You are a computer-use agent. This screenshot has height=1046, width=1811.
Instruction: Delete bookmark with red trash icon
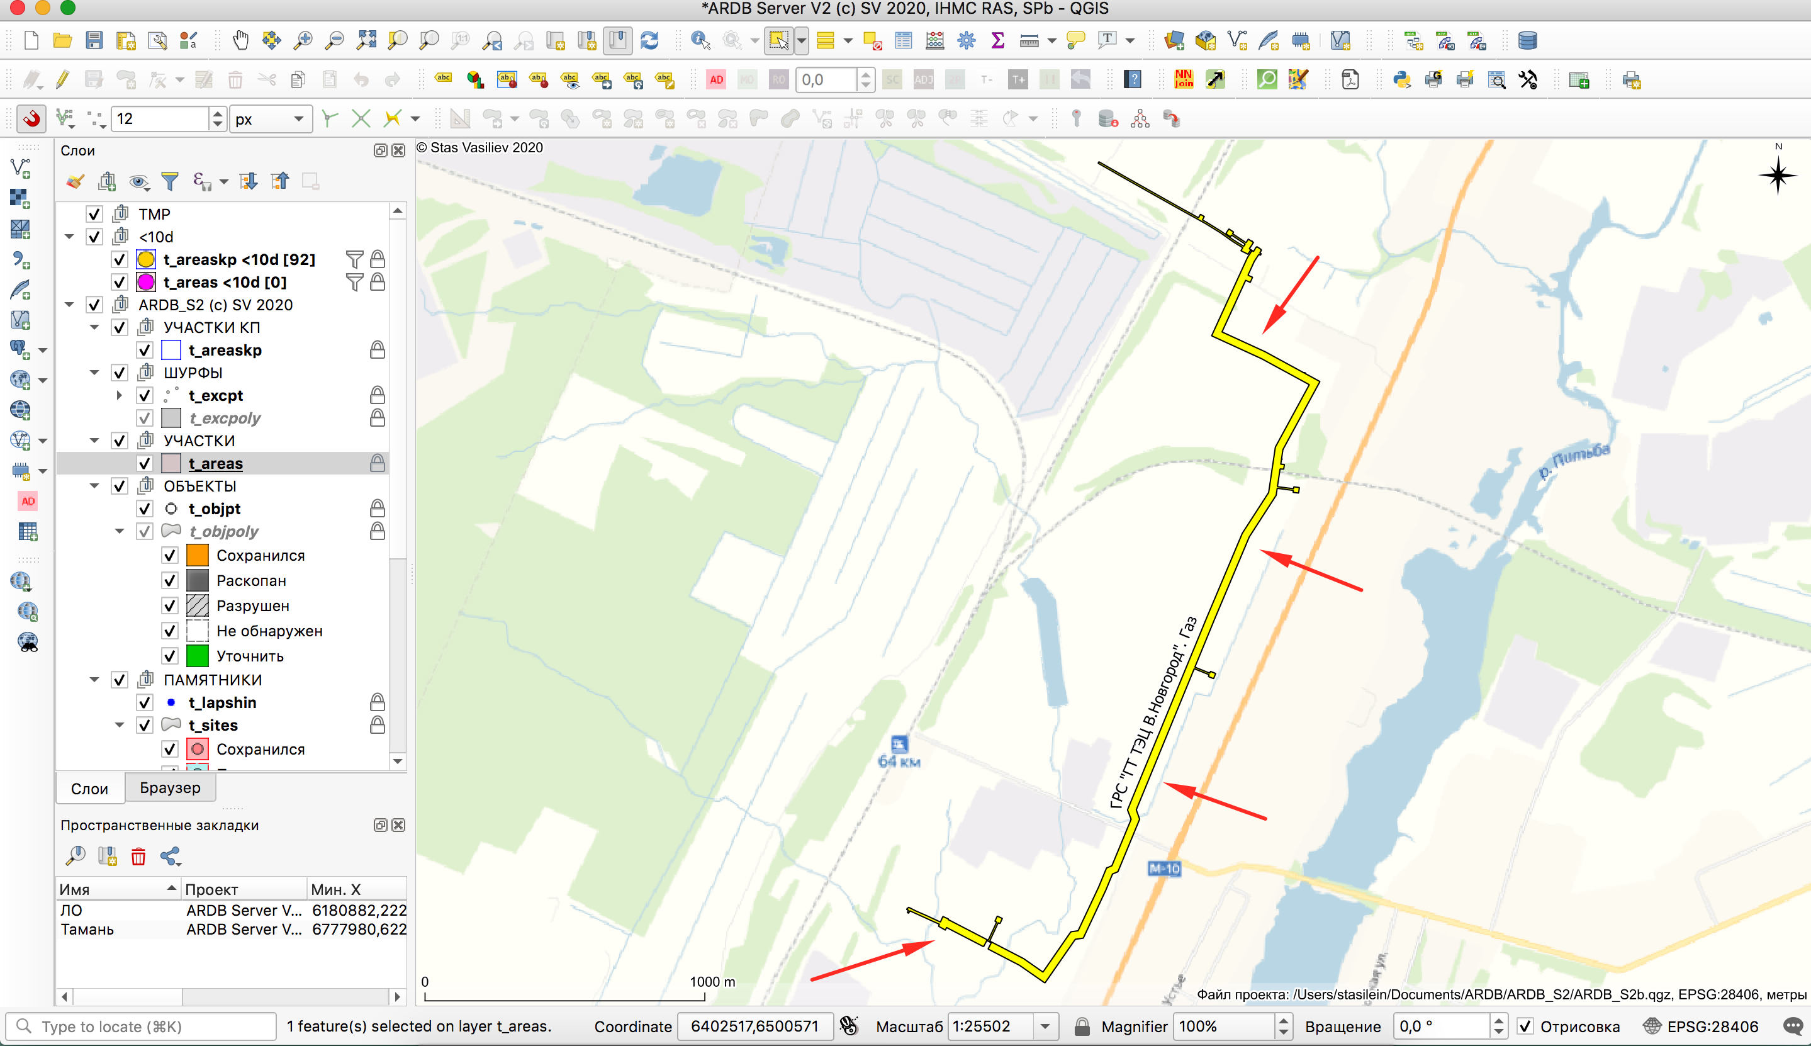(138, 856)
